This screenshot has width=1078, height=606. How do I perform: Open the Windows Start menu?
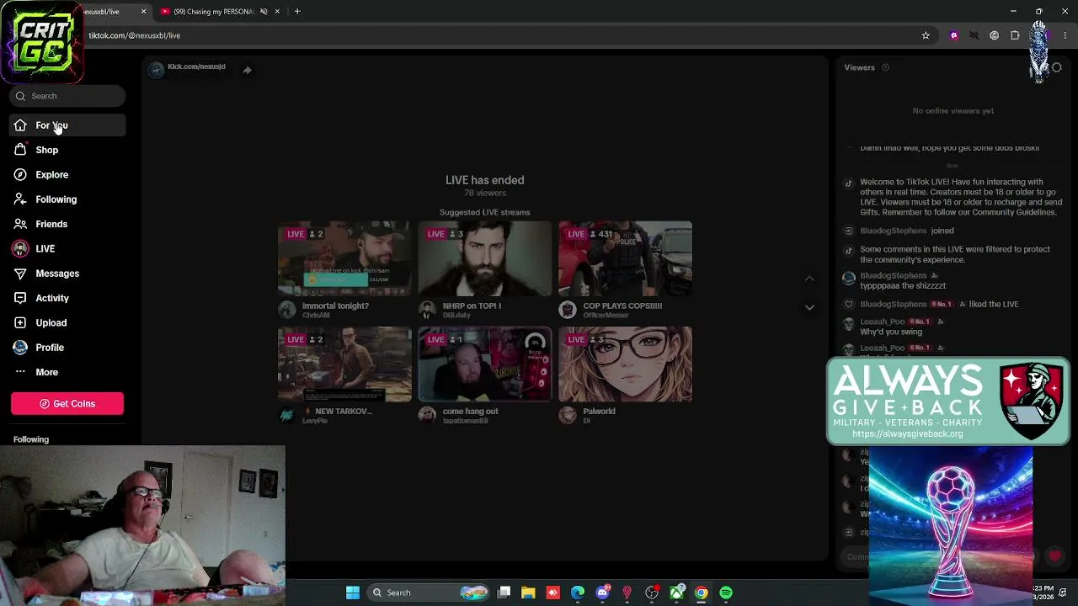[353, 593]
